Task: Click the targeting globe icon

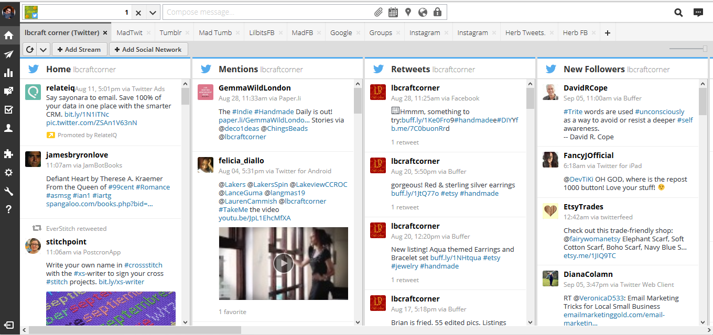Action: coord(423,12)
